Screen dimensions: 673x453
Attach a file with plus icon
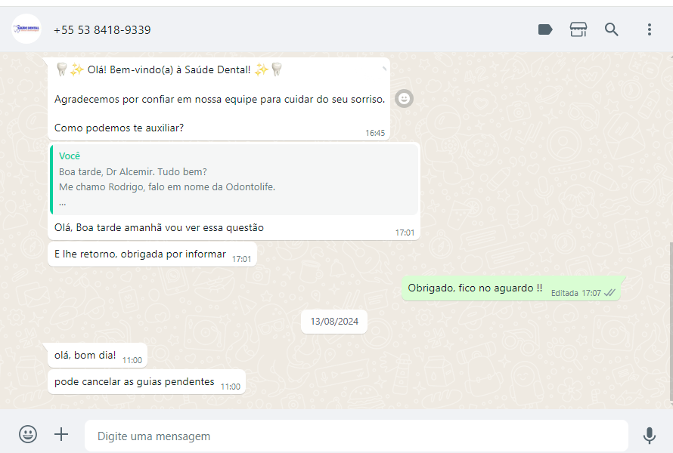[61, 434]
